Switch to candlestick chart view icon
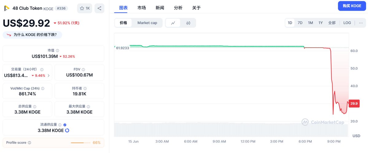 click(188, 23)
